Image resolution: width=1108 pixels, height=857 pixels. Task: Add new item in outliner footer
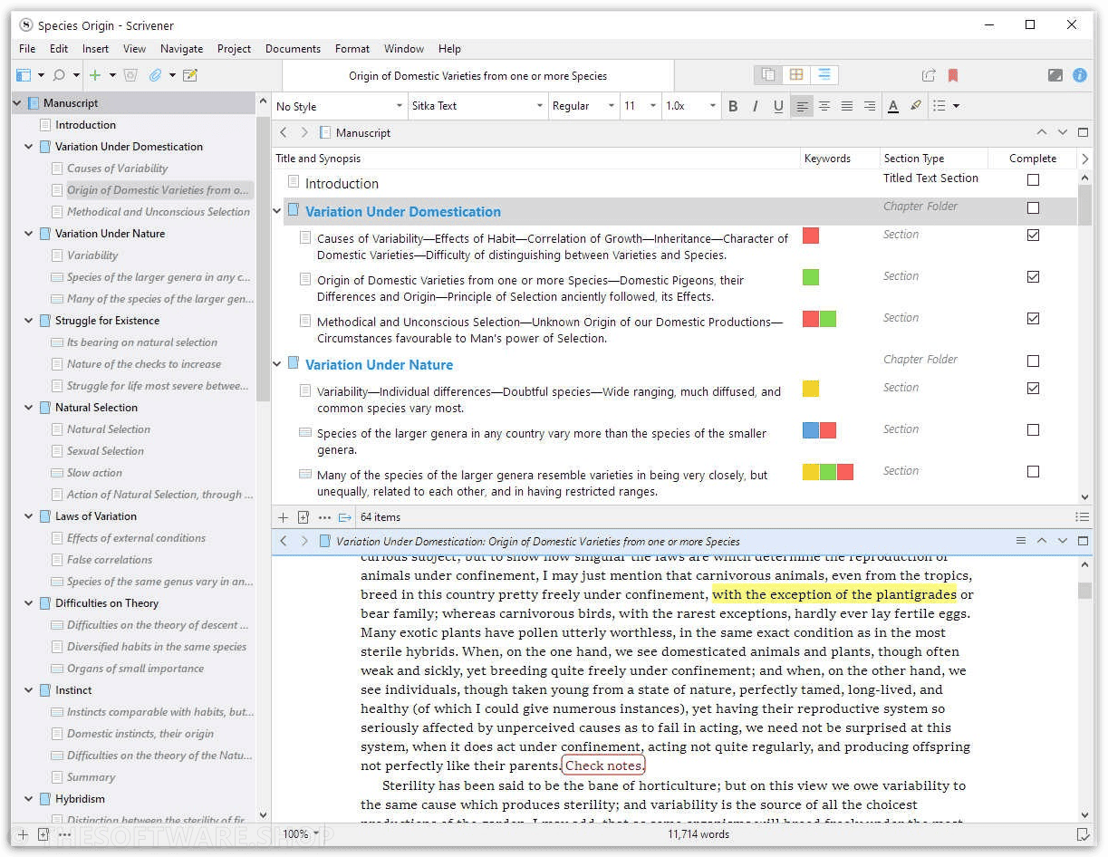tap(283, 517)
